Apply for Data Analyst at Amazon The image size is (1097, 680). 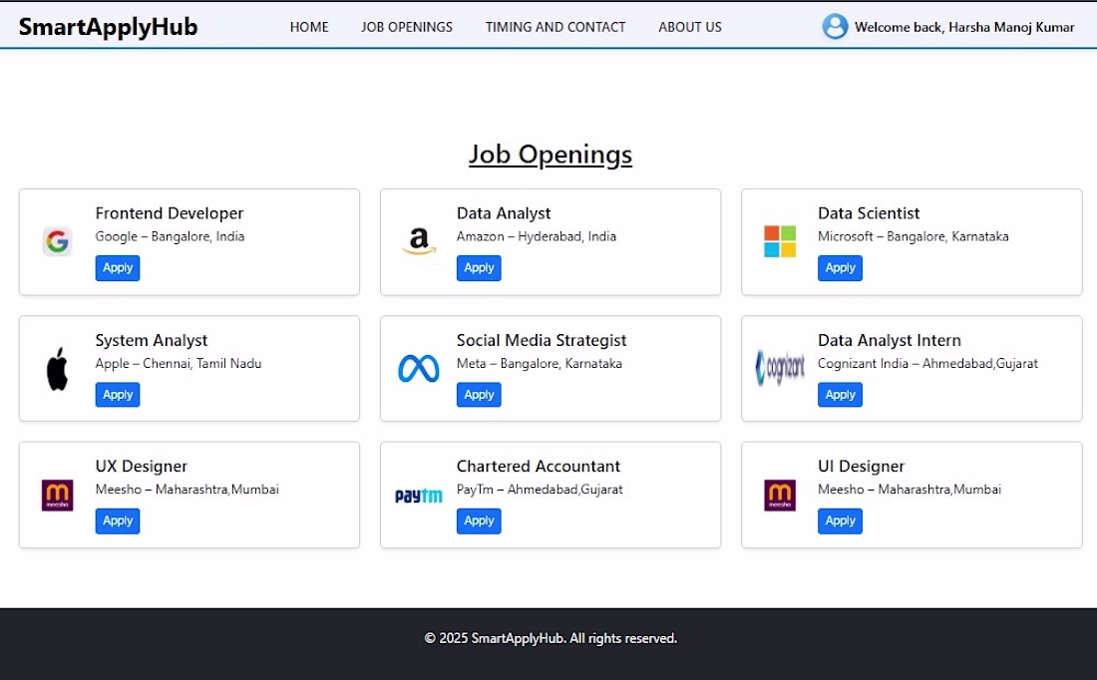pyautogui.click(x=479, y=268)
